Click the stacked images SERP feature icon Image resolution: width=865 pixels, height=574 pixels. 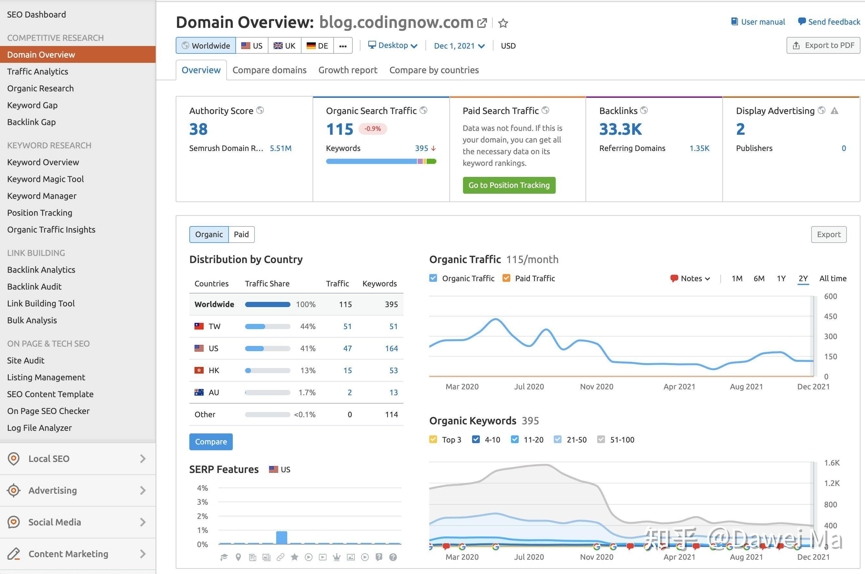click(x=267, y=557)
